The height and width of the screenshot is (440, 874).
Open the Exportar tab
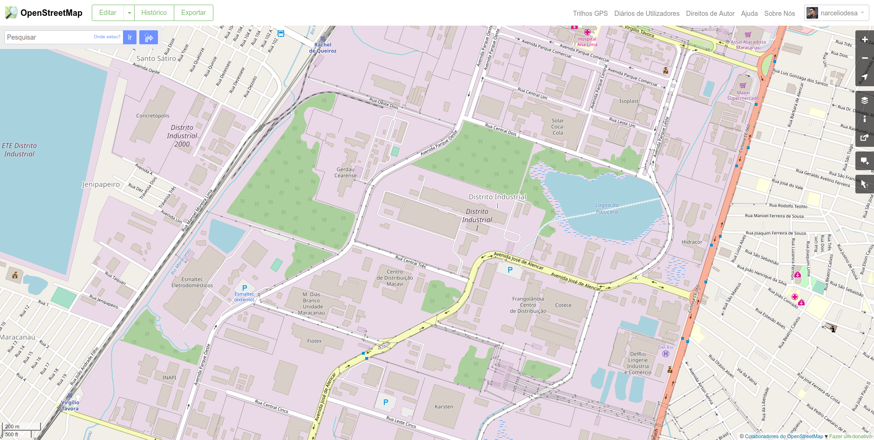193,13
